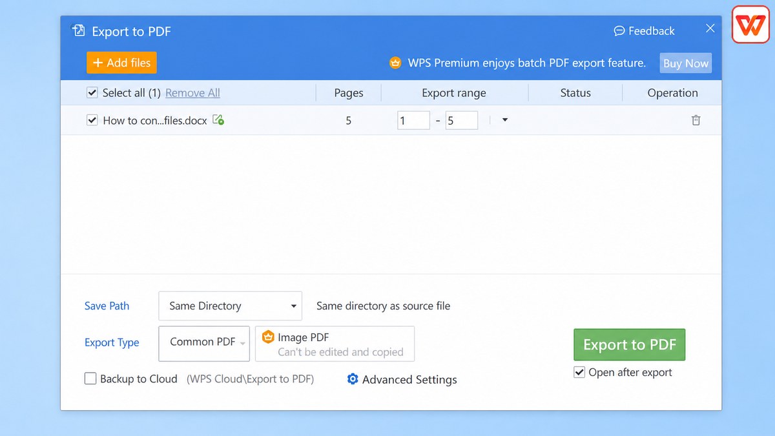Click the green Export to PDF button

[x=629, y=345]
